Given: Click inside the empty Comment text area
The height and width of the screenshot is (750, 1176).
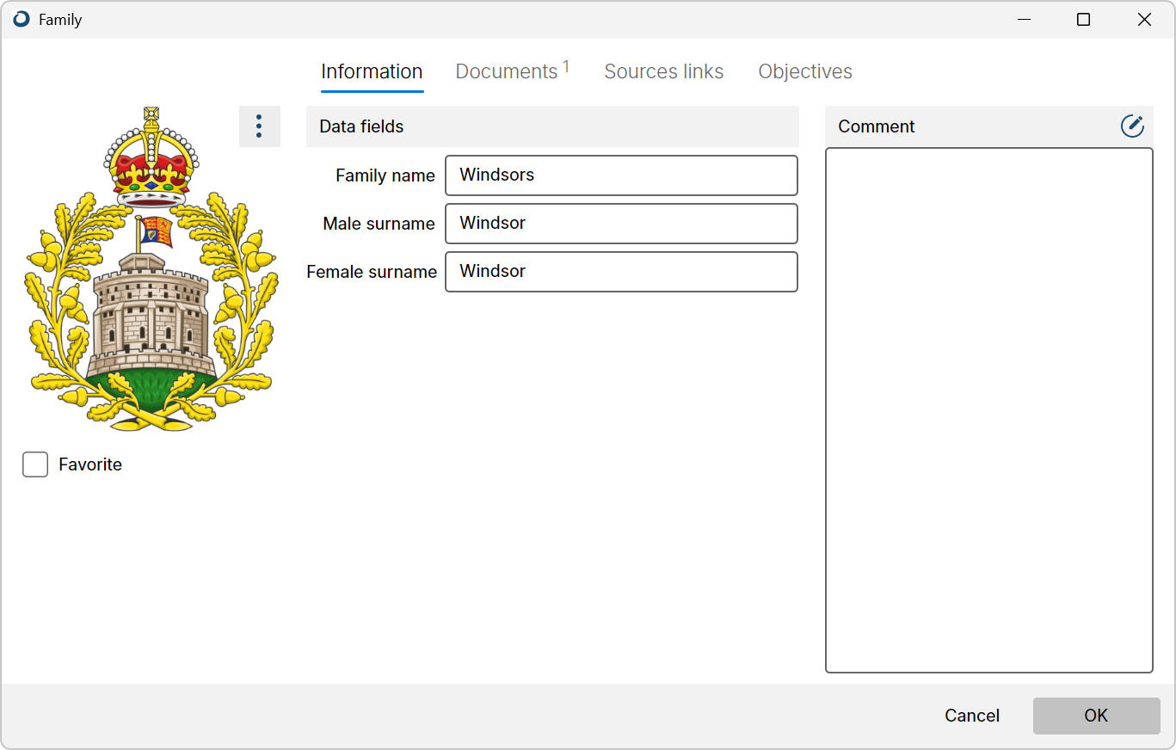Looking at the screenshot, I should click(x=989, y=410).
